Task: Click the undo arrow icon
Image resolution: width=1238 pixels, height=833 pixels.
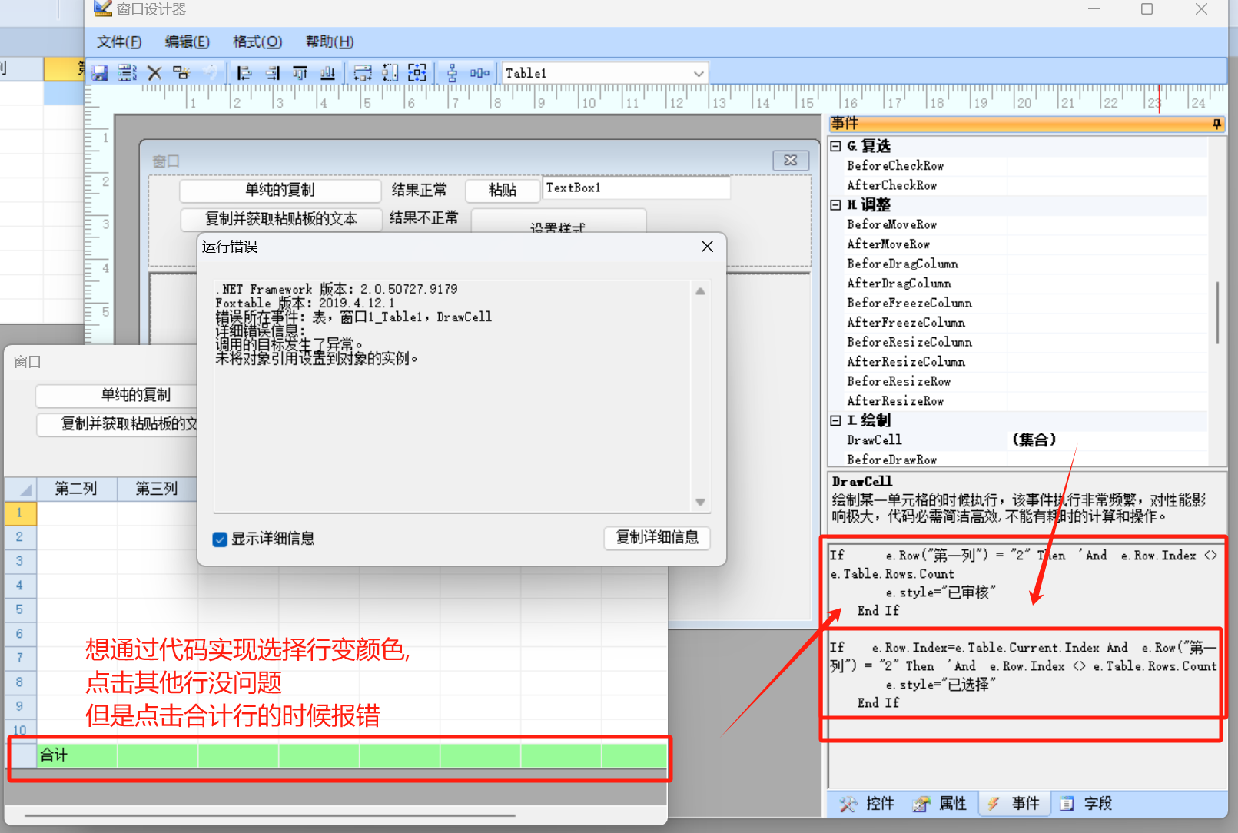Action: (x=210, y=73)
